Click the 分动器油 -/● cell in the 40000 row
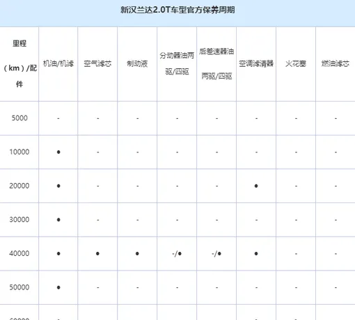 (x=177, y=254)
